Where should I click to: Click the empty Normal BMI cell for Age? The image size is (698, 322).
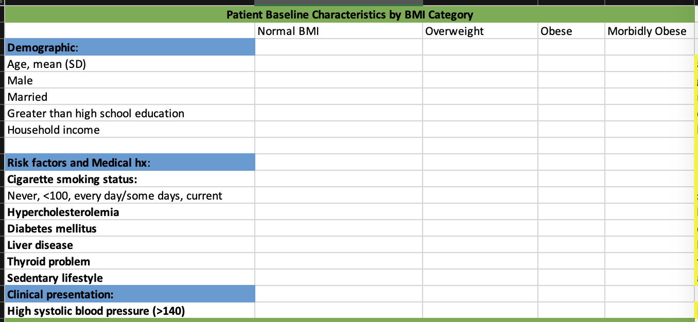tap(339, 64)
